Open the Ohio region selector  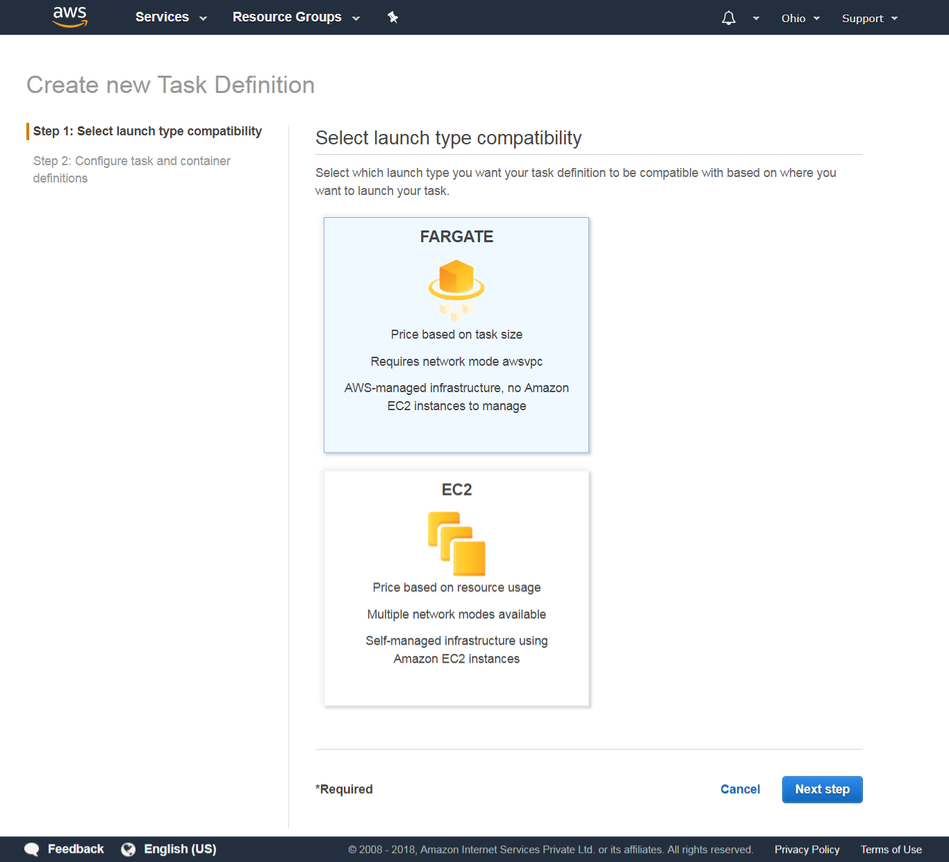point(800,18)
